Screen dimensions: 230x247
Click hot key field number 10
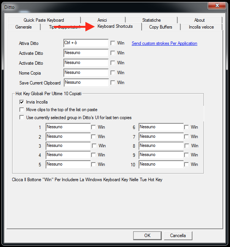pos(161,164)
